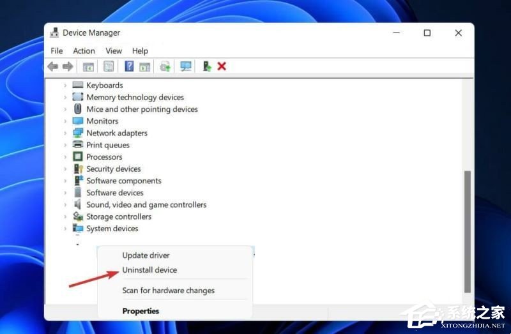
Task: Open the File menu
Action: click(x=57, y=51)
